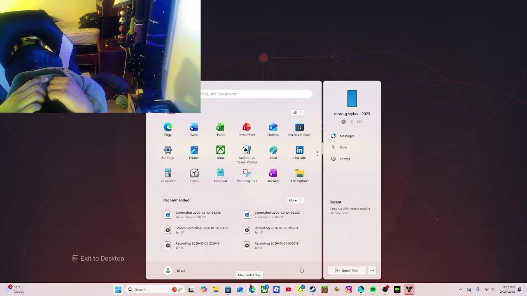Image resolution: width=527 pixels, height=296 pixels.
Task: Open phone panel more options ellipsis
Action: click(372, 271)
